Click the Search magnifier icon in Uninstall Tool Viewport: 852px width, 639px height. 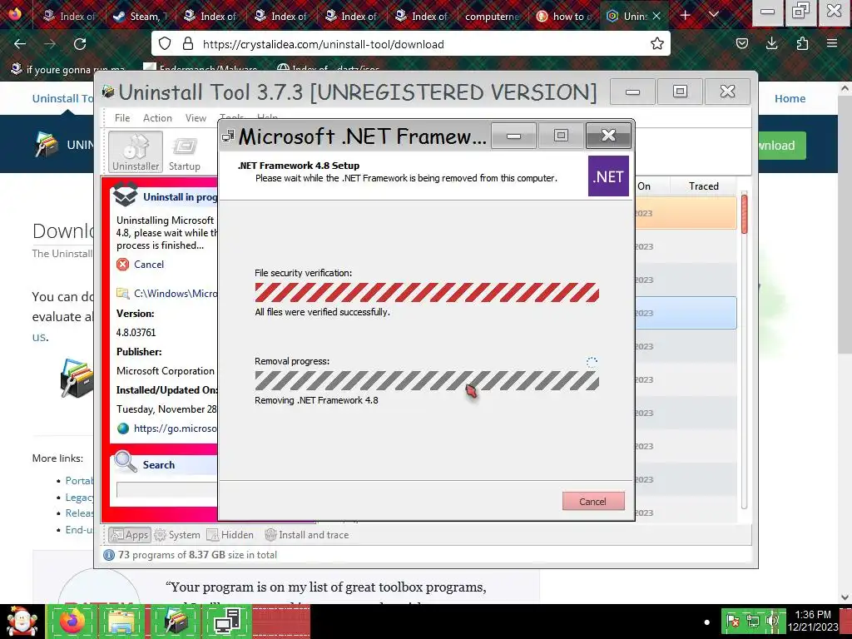tap(125, 462)
